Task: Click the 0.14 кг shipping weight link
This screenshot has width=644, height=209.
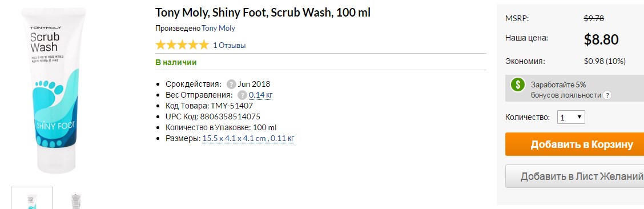Action: 261,95
